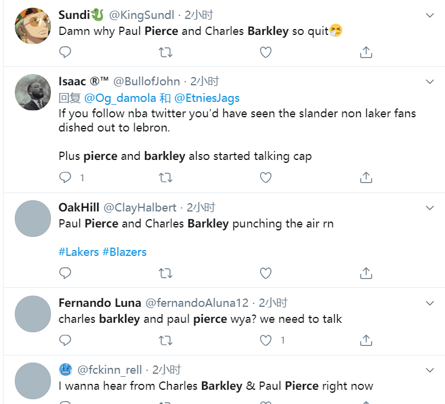The height and width of the screenshot is (404, 445).
Task: View Sundi's profile picture
Action: 33,25
